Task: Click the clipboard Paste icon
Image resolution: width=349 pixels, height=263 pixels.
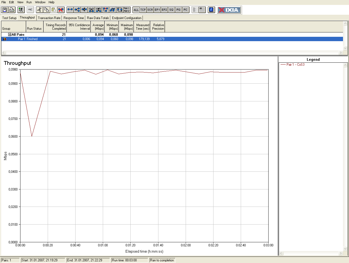Action: (54, 10)
